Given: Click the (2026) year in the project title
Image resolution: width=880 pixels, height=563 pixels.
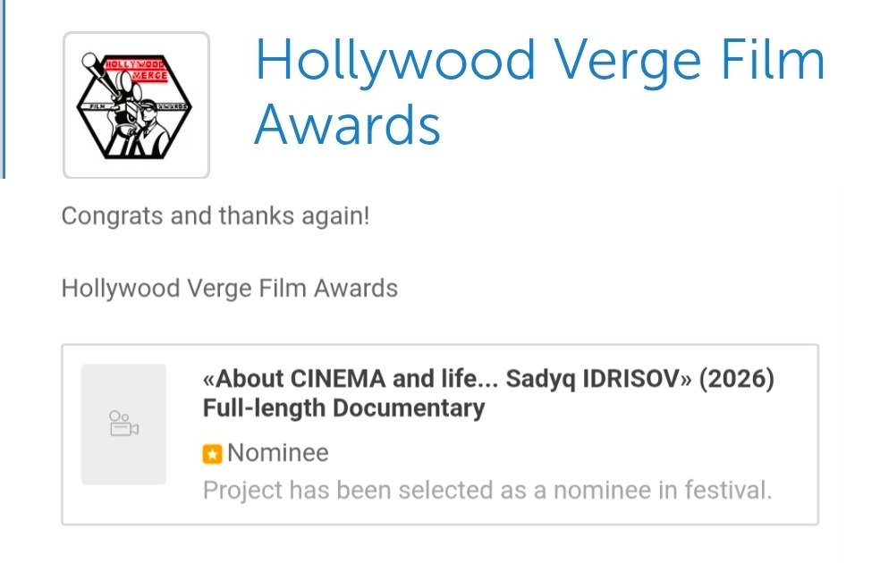Looking at the screenshot, I should coord(736,379).
